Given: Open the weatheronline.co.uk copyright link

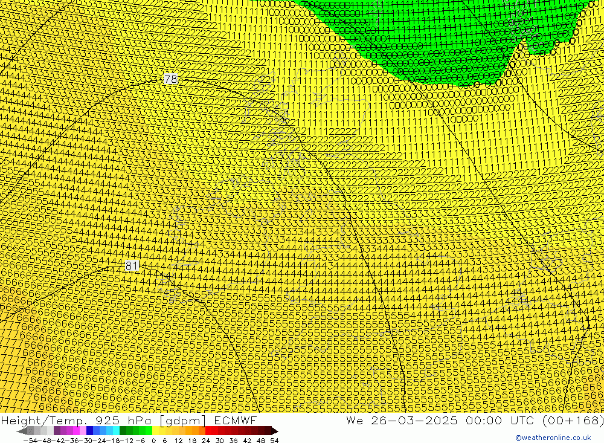Looking at the screenshot, I should tap(553, 437).
